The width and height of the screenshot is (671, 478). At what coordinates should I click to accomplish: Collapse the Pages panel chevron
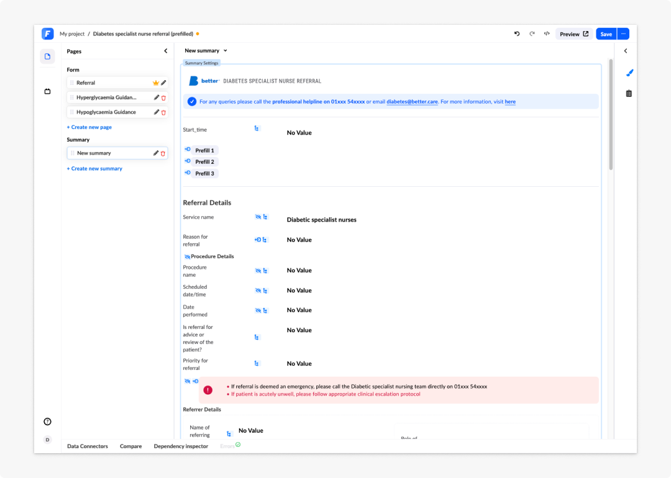point(166,51)
